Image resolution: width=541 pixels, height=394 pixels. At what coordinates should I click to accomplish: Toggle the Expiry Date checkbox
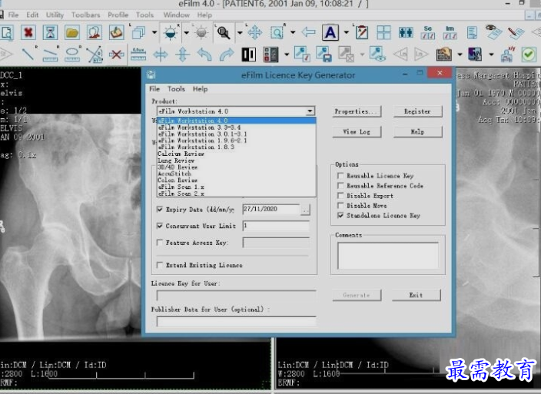tap(159, 209)
